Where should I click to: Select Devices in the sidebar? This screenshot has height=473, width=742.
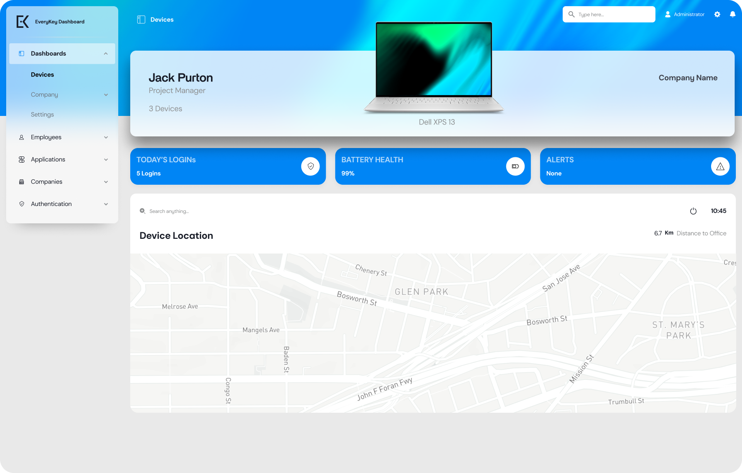[x=43, y=75]
